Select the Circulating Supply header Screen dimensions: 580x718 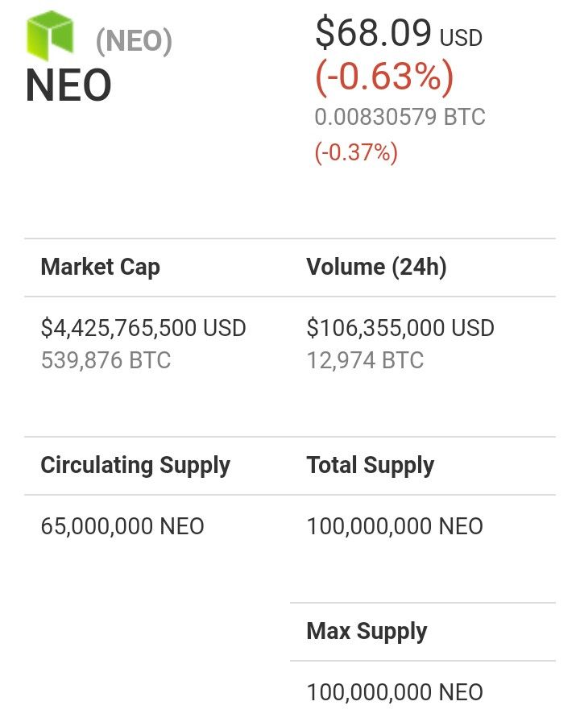click(x=135, y=465)
